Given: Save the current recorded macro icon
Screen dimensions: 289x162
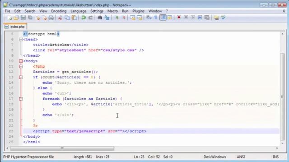Looking at the screenshot, I should 207,18.
